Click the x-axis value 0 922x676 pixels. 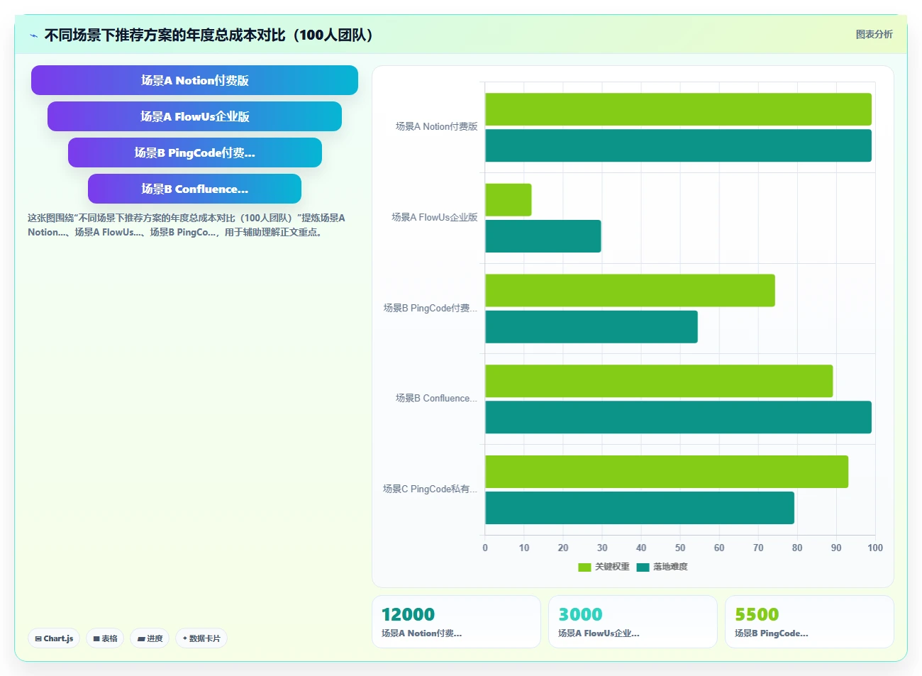pos(485,548)
